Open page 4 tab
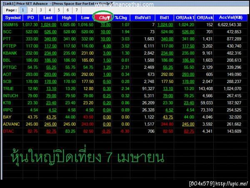This screenshot has width=250, height=188. point(50,10)
